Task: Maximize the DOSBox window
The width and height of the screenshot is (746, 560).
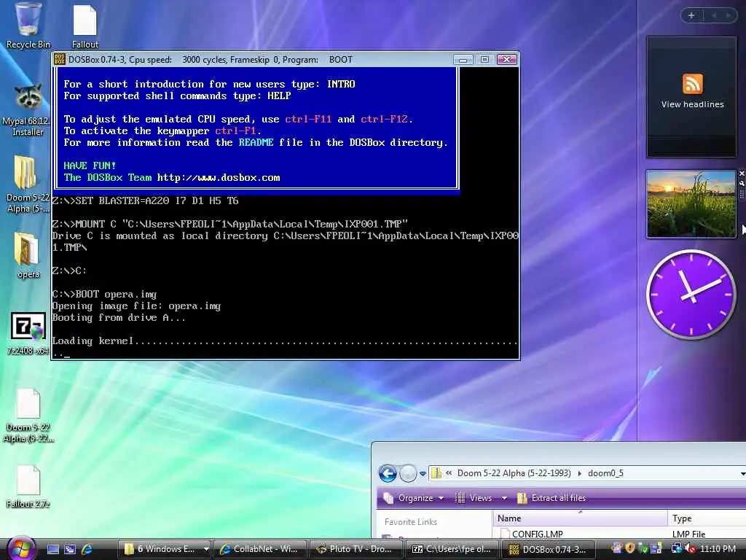Action: (x=484, y=60)
